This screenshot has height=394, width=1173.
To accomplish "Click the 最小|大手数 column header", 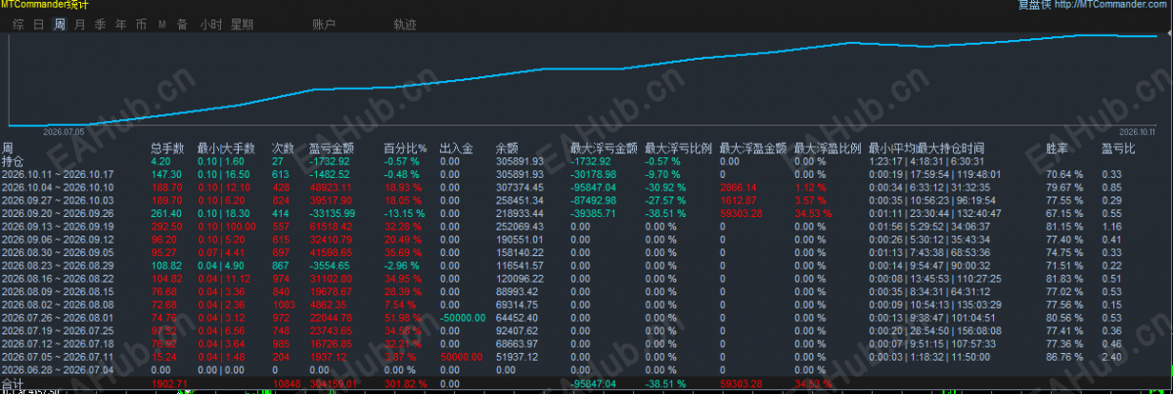I will click(x=226, y=149).
